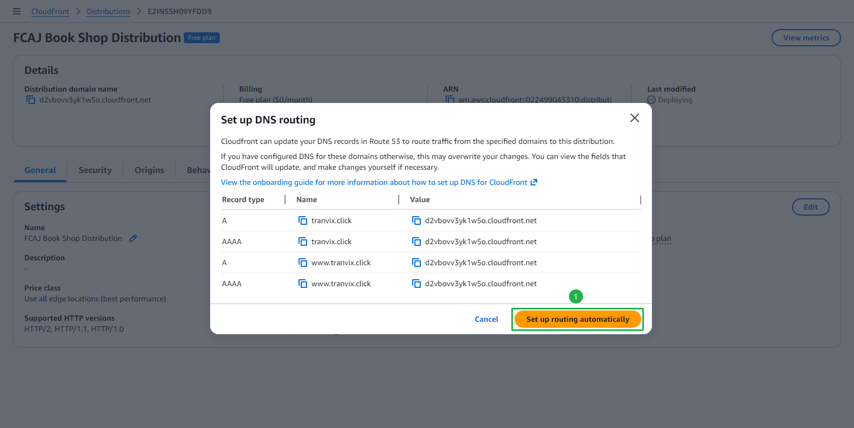Copy the distribution domain name in Details

(x=31, y=100)
